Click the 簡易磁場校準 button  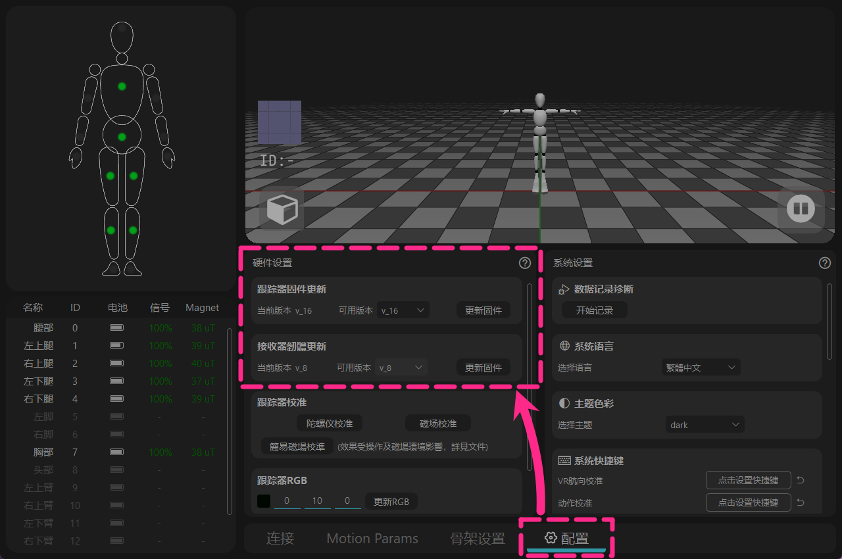(297, 447)
